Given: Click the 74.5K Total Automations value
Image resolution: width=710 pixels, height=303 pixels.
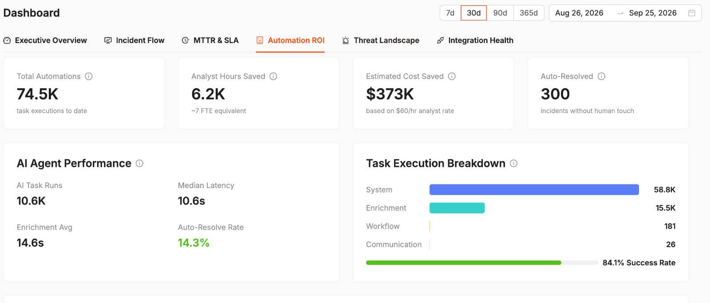Looking at the screenshot, I should click(x=38, y=94).
